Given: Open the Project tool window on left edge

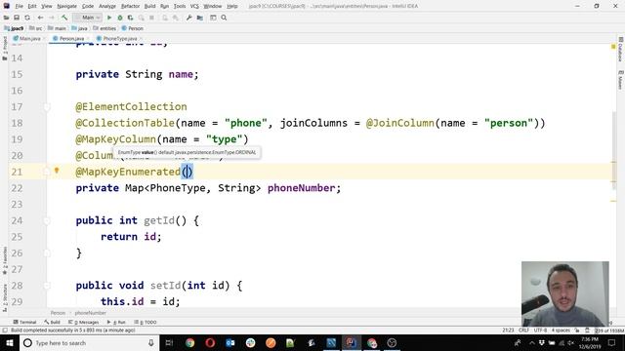Looking at the screenshot, I should tap(4, 48).
